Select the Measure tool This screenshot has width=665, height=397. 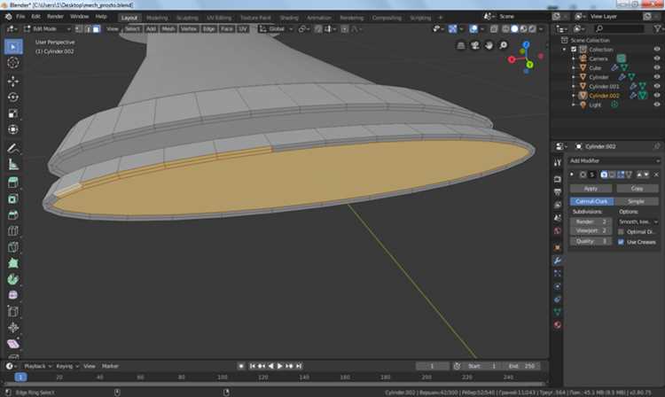pyautogui.click(x=13, y=164)
